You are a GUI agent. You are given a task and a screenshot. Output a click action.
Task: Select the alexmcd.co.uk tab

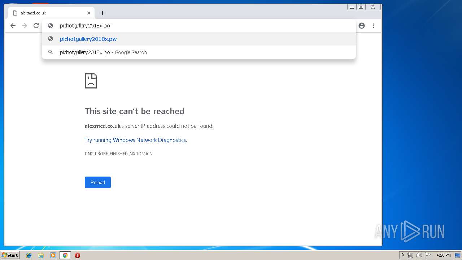point(51,13)
